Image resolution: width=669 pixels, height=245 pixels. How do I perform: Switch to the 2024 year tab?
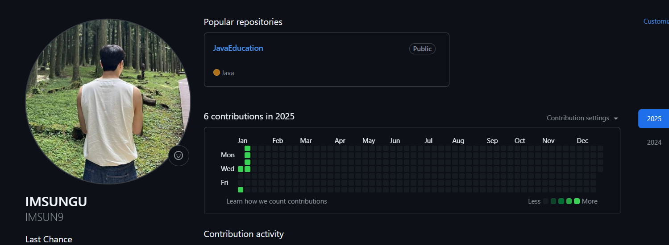(x=654, y=142)
